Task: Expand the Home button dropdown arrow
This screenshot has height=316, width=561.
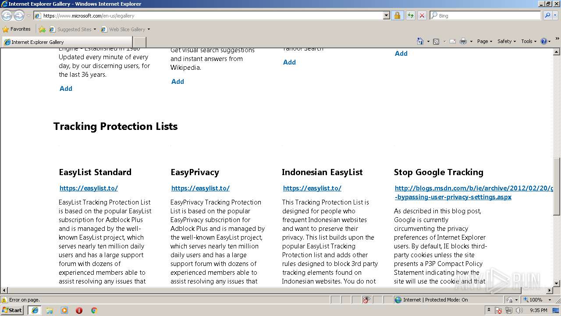Action: tap(428, 42)
